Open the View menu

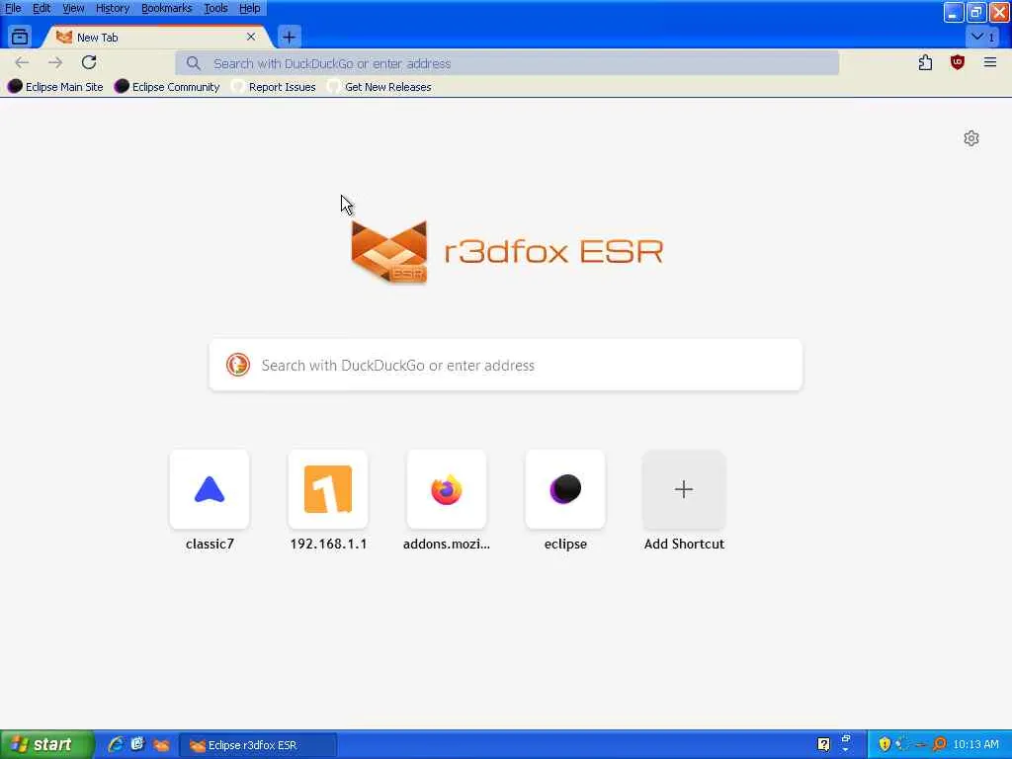click(x=73, y=8)
